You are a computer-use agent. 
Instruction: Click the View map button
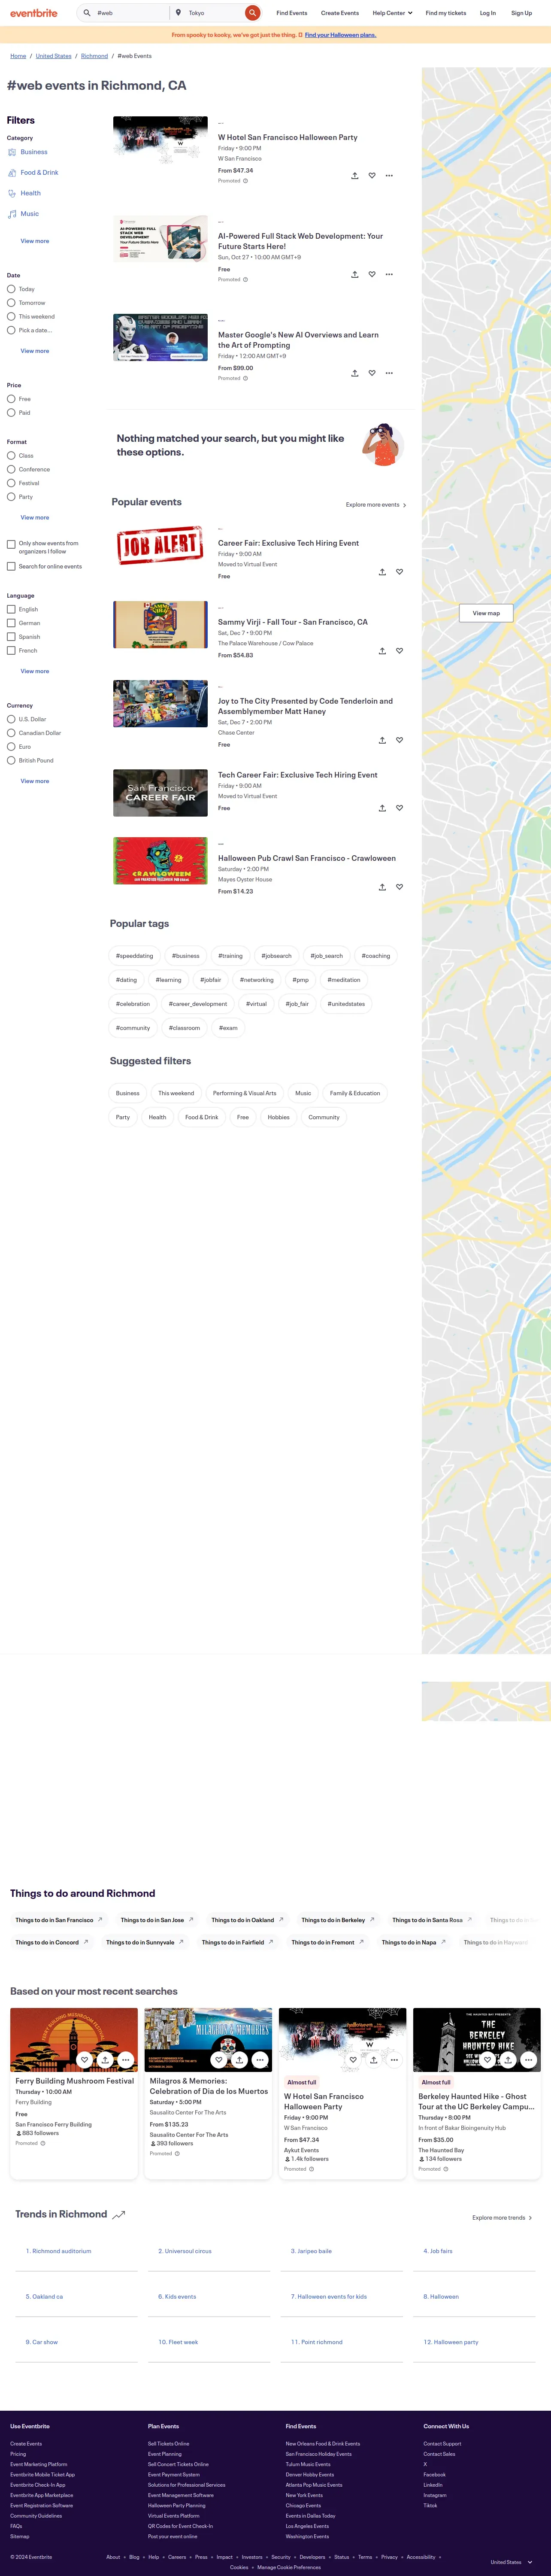(x=486, y=613)
